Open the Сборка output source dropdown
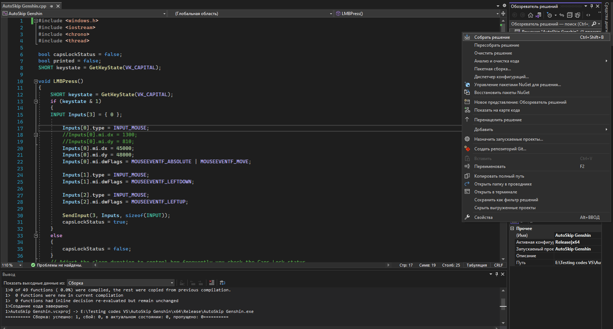 (172, 283)
